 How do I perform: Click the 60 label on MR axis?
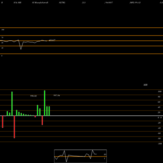159,102
